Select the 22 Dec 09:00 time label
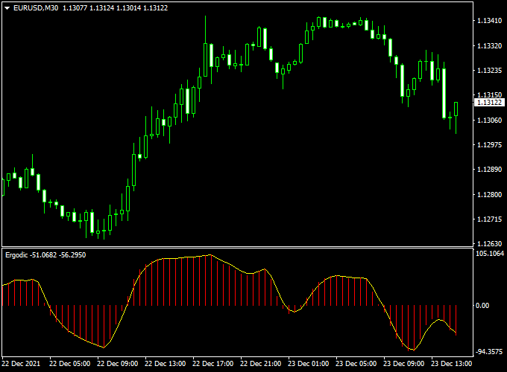Viewport: 507px width, 372px height. pos(117,364)
